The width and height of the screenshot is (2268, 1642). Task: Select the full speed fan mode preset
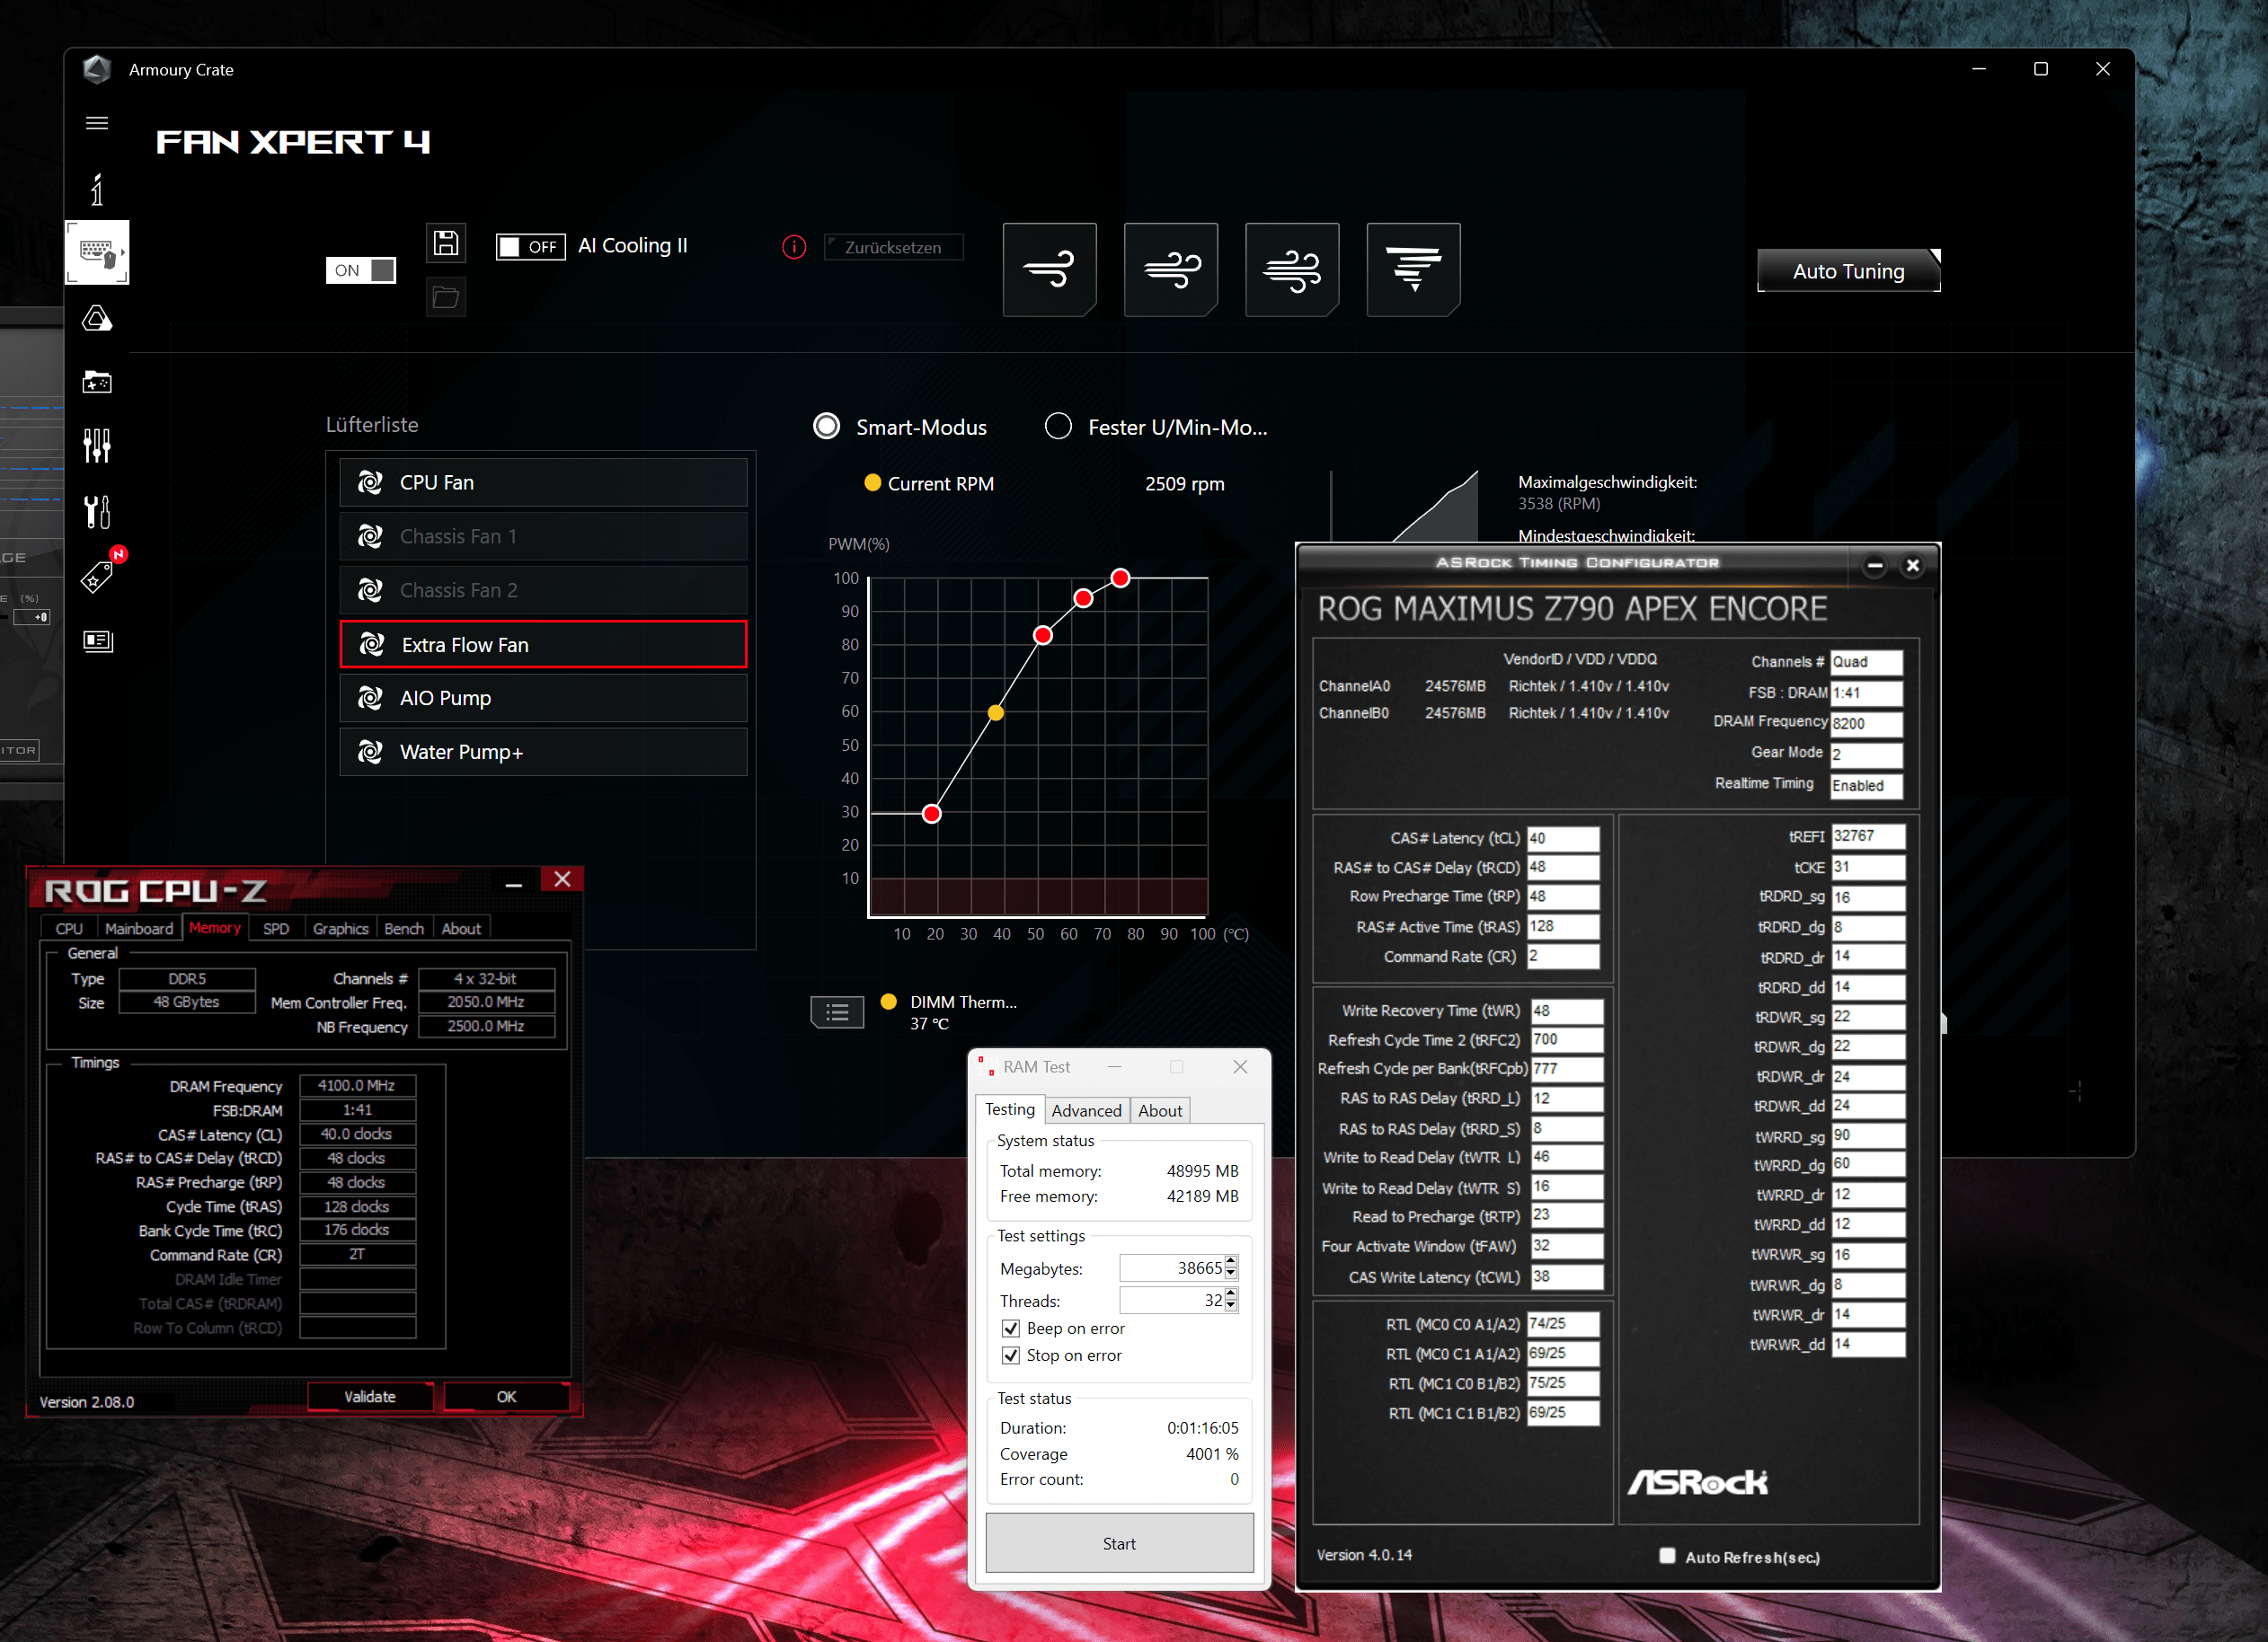[x=1413, y=269]
